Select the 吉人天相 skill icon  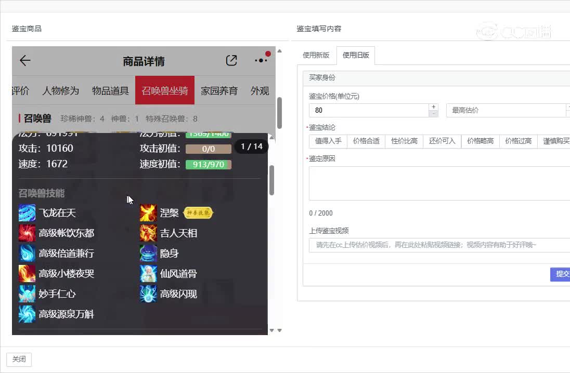coord(148,233)
